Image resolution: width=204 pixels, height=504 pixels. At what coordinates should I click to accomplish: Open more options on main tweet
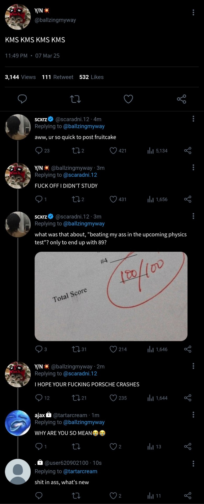pyautogui.click(x=193, y=12)
